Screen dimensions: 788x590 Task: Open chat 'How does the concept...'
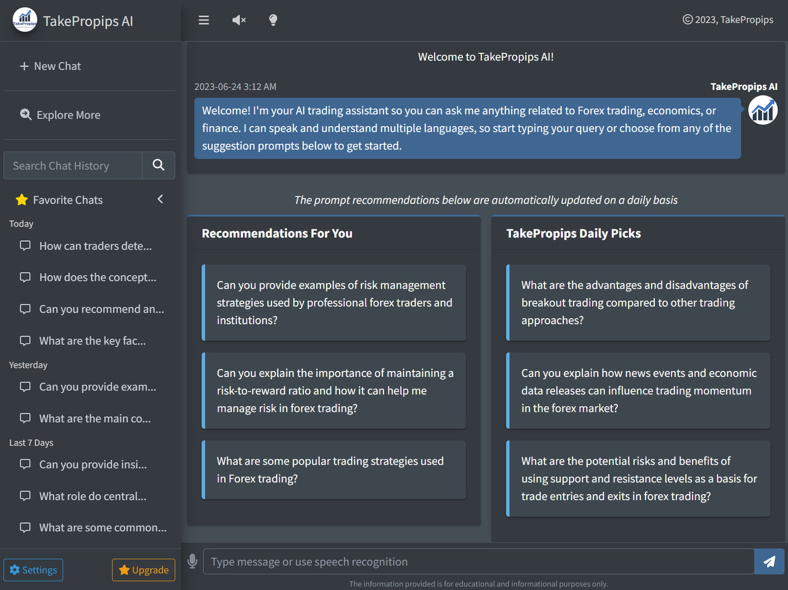tap(88, 277)
